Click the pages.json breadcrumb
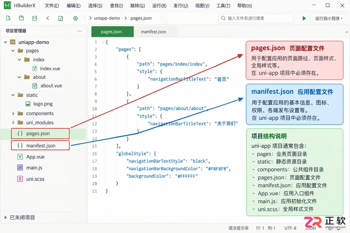The image size is (350, 233). click(x=141, y=18)
